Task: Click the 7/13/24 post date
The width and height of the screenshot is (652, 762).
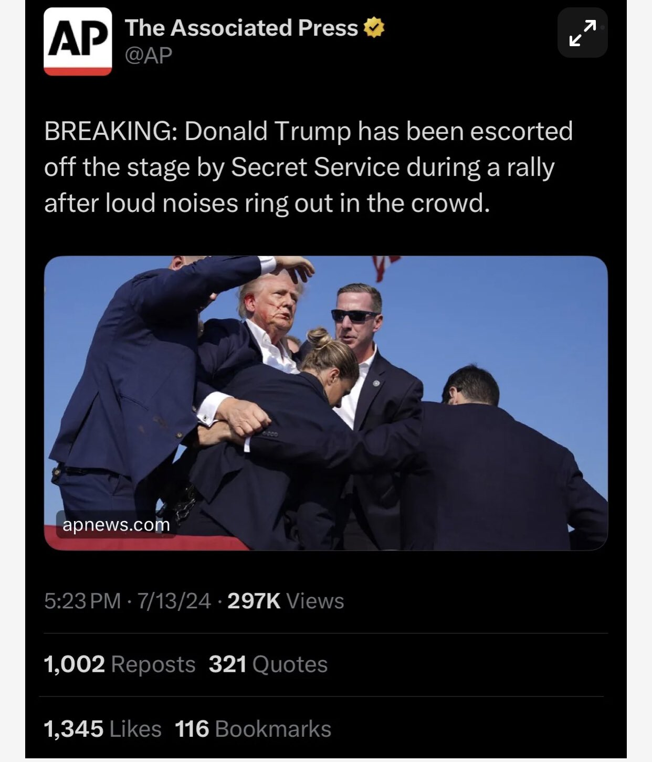Action: (174, 601)
